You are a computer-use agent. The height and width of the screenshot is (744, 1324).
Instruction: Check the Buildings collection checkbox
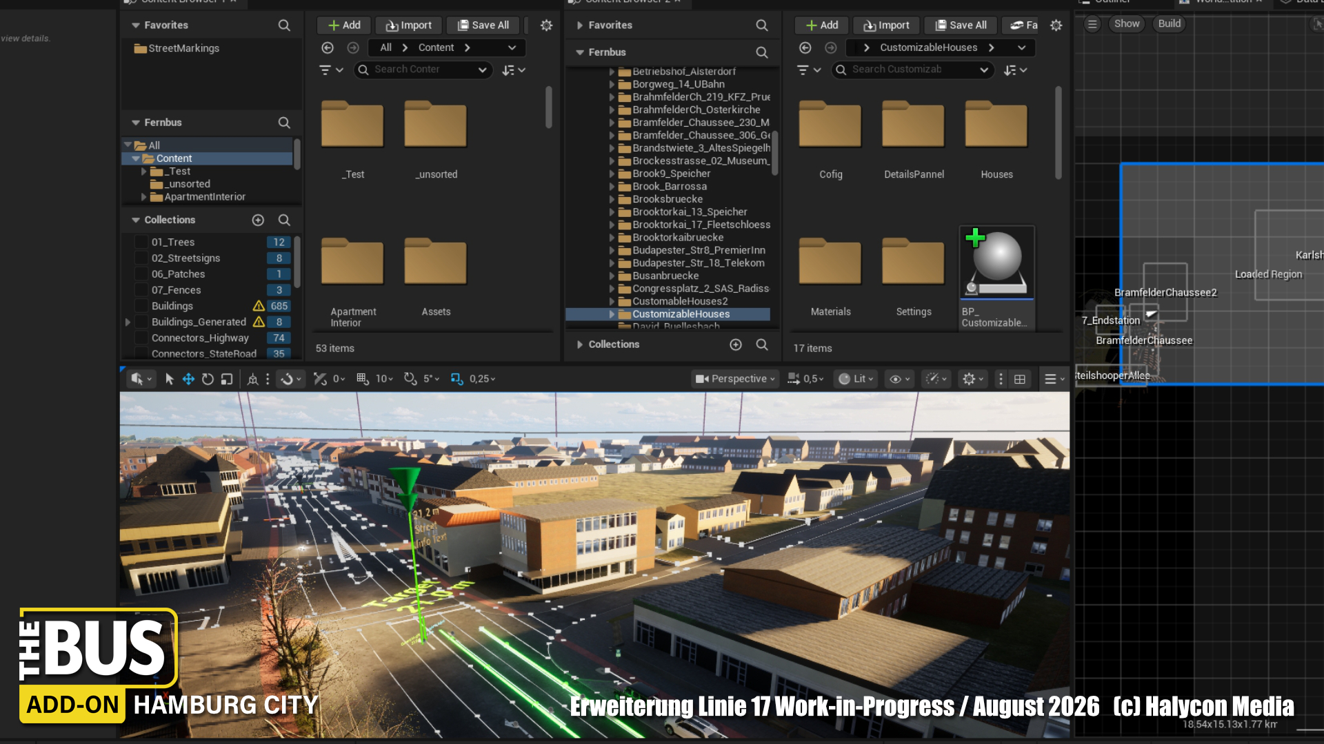tap(141, 306)
